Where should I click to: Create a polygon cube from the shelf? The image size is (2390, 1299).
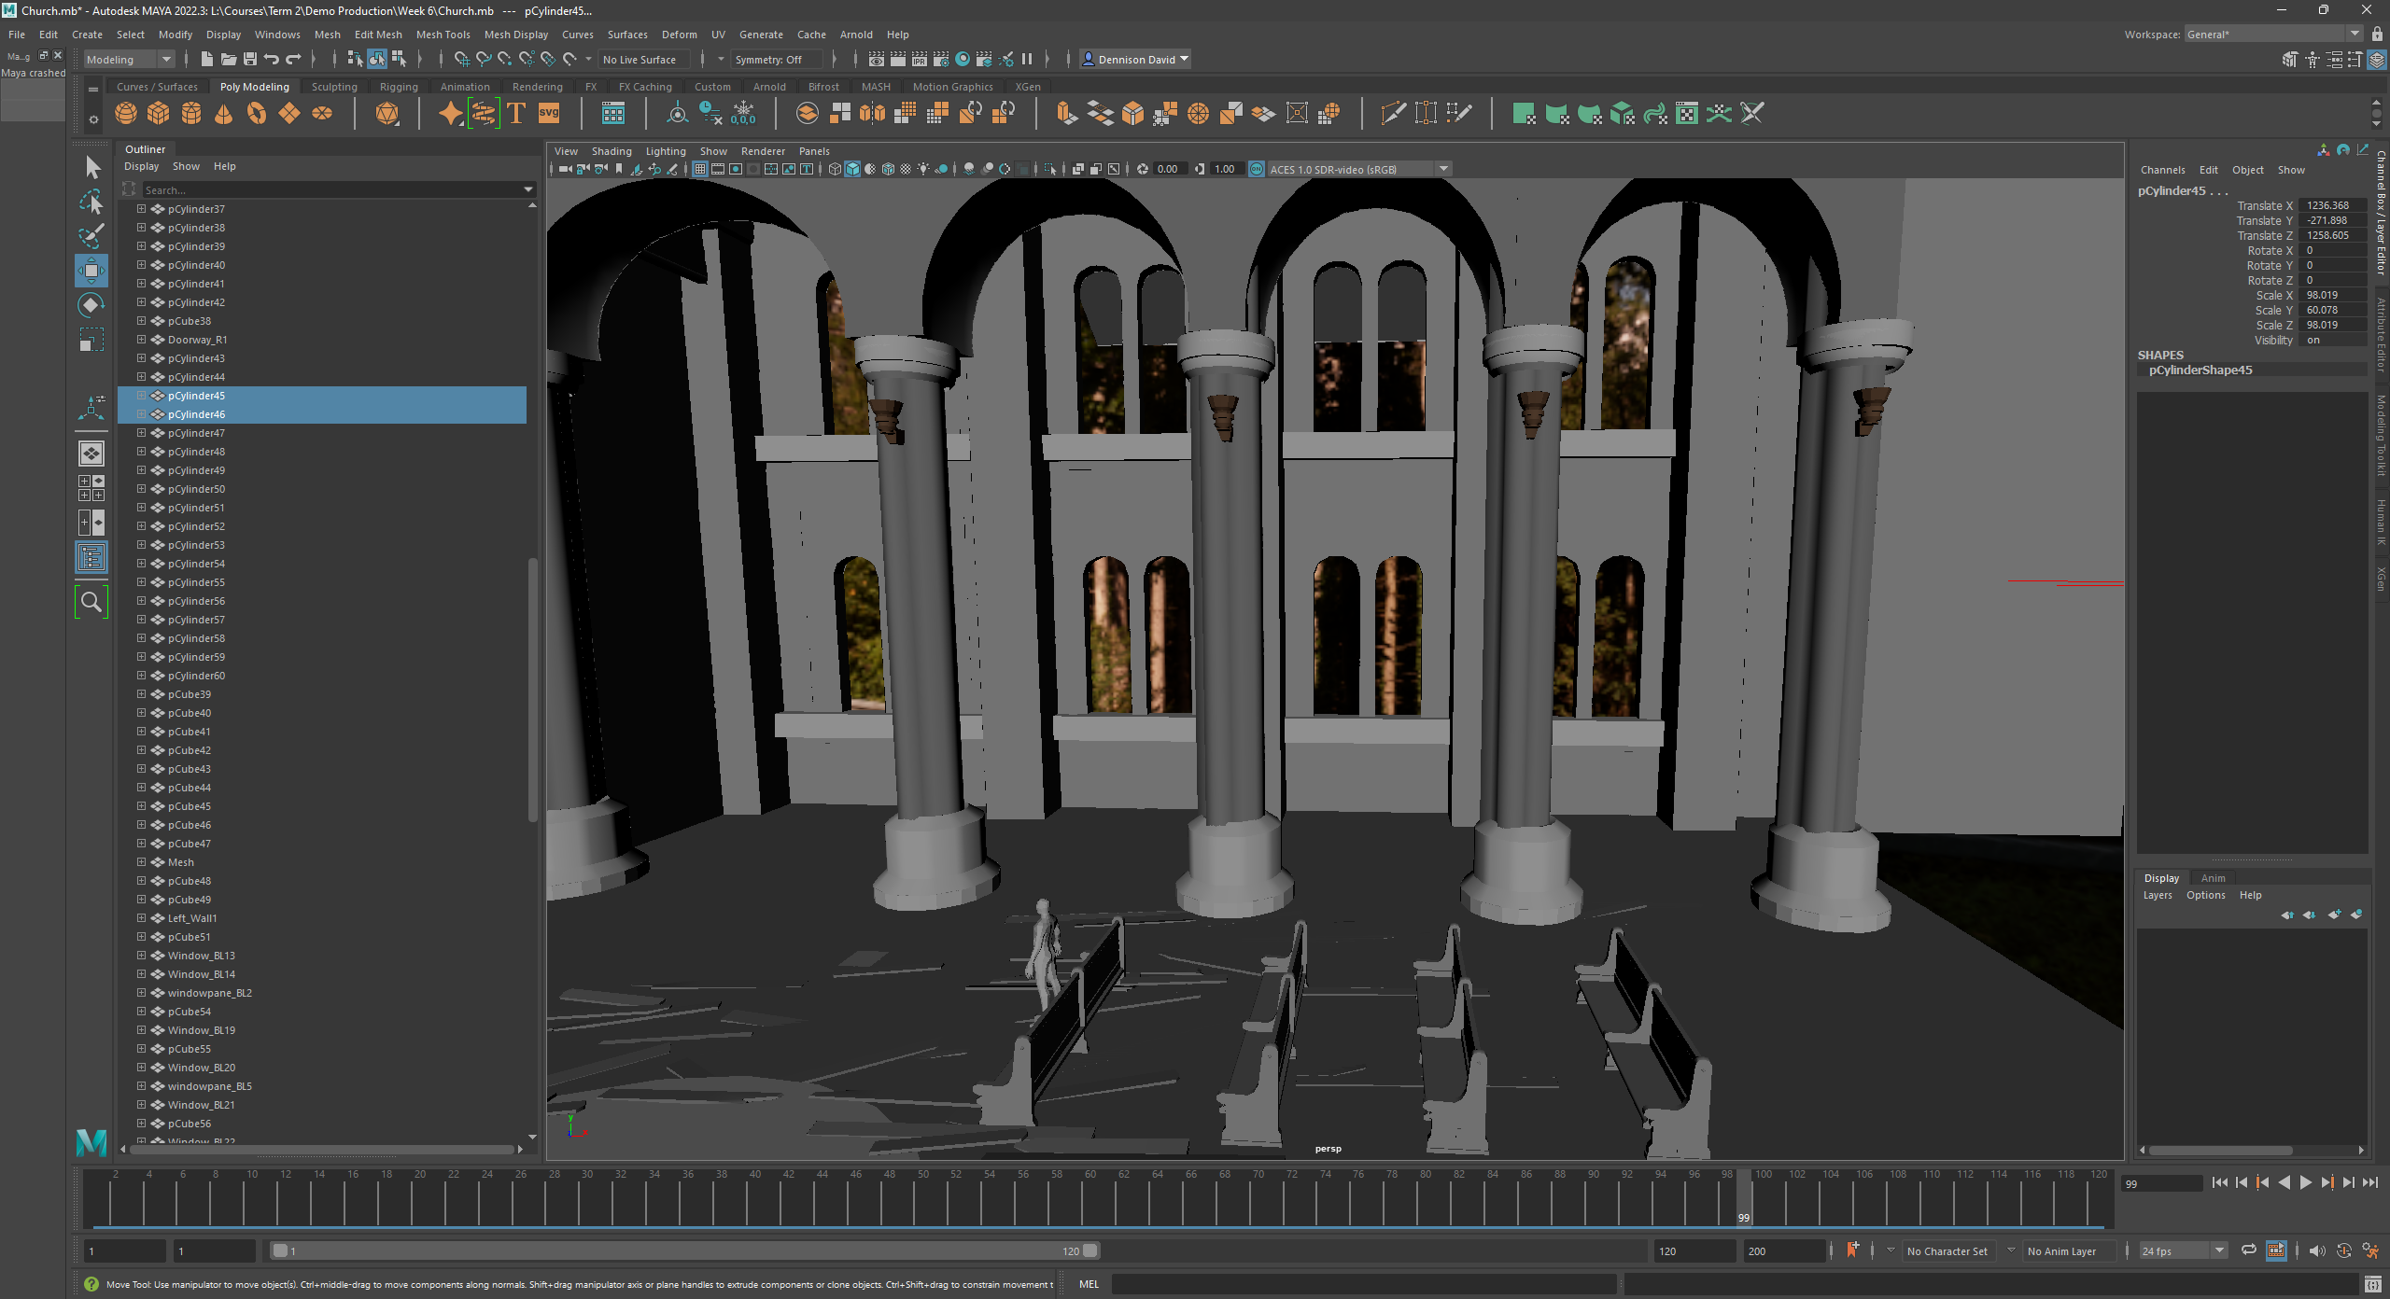pyautogui.click(x=159, y=114)
